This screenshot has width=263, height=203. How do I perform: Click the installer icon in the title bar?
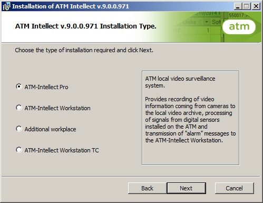6,6
